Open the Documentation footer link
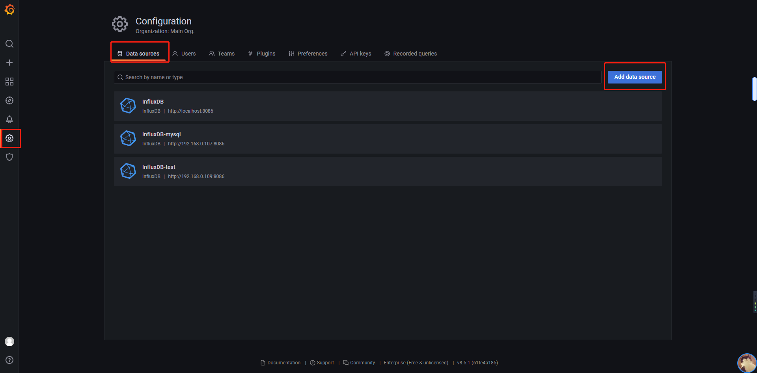 tap(281, 363)
